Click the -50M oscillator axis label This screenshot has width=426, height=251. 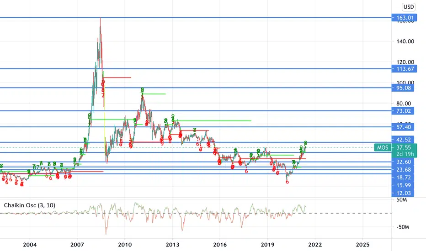point(403,227)
